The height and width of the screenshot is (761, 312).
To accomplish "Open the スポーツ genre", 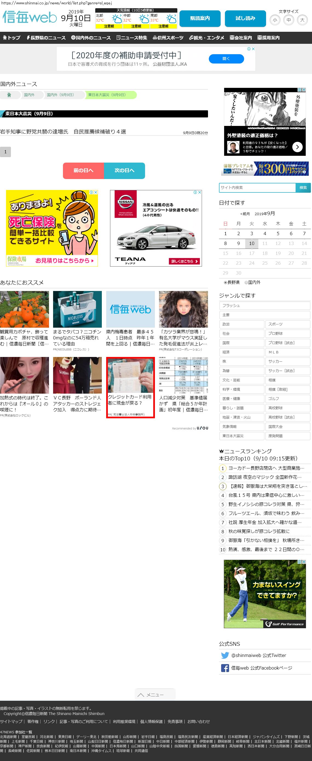I will tap(288, 324).
